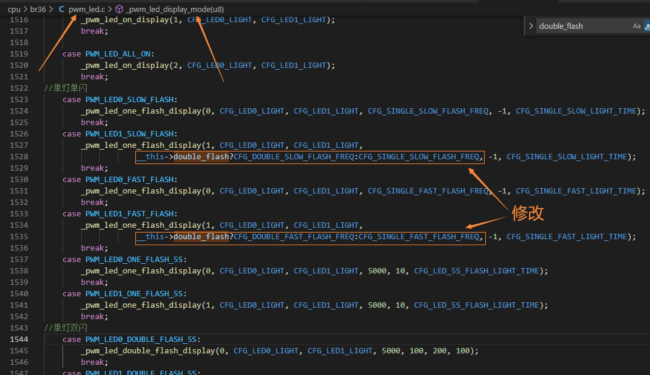Open the br36 folder breadcrumb
The image size is (650, 375).
pyautogui.click(x=38, y=9)
